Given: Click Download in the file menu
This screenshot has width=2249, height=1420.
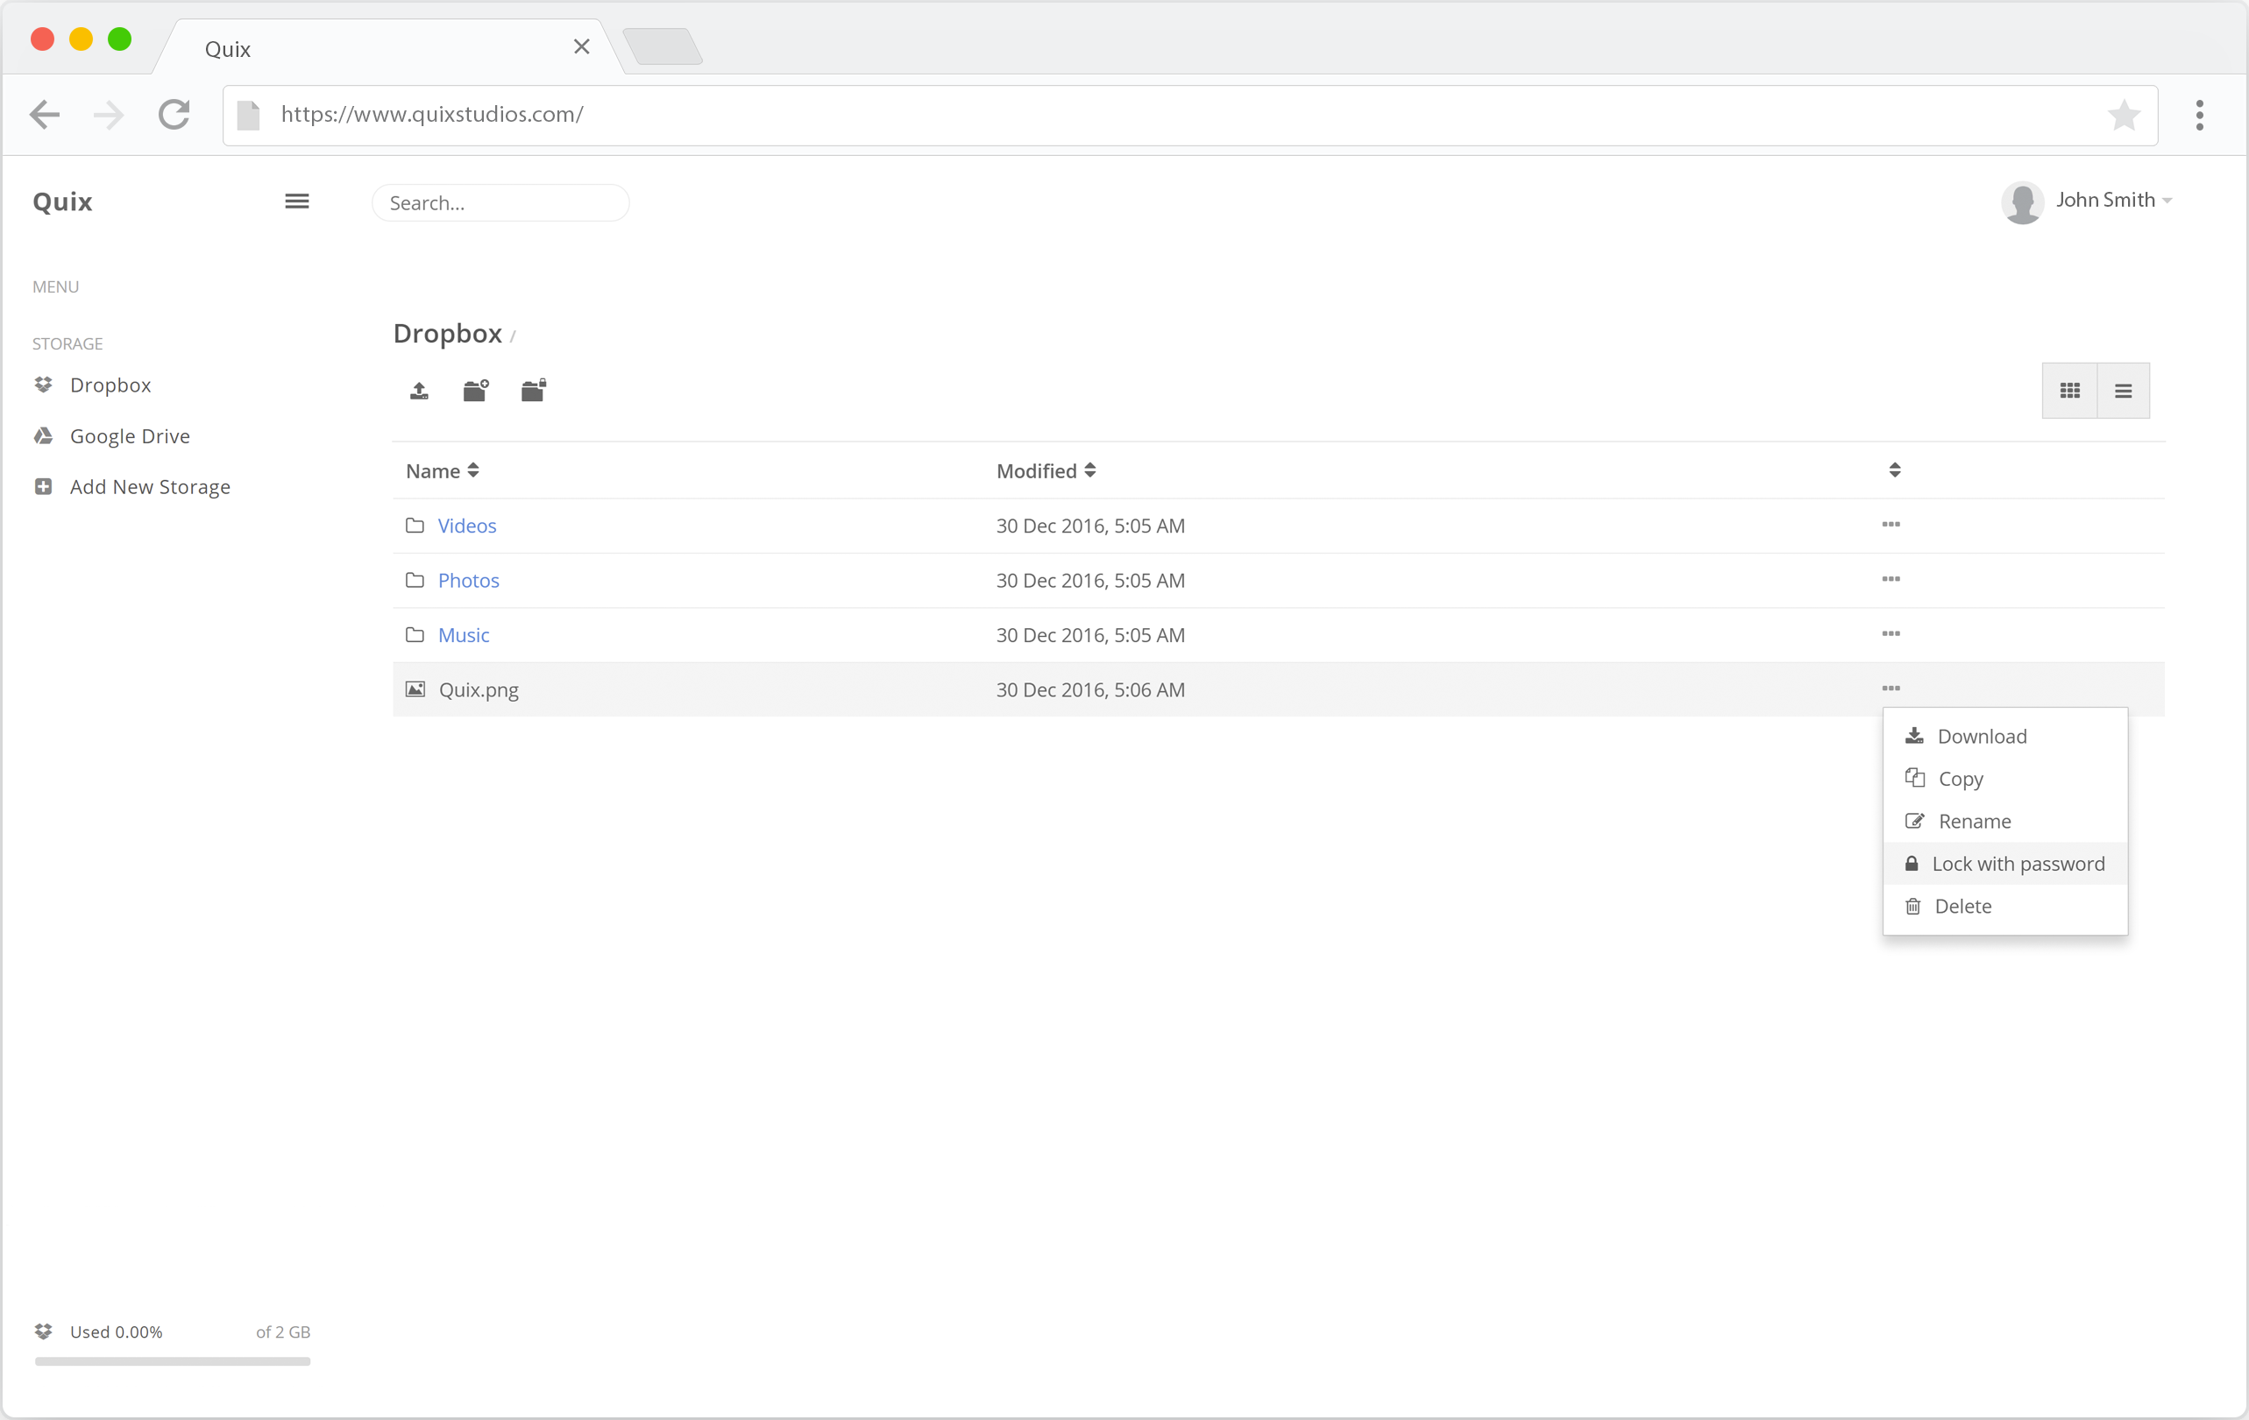Looking at the screenshot, I should [x=1981, y=737].
